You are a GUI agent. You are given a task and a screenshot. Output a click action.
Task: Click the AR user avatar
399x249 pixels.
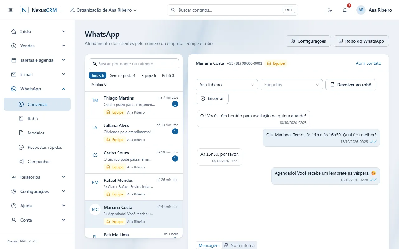click(x=361, y=10)
